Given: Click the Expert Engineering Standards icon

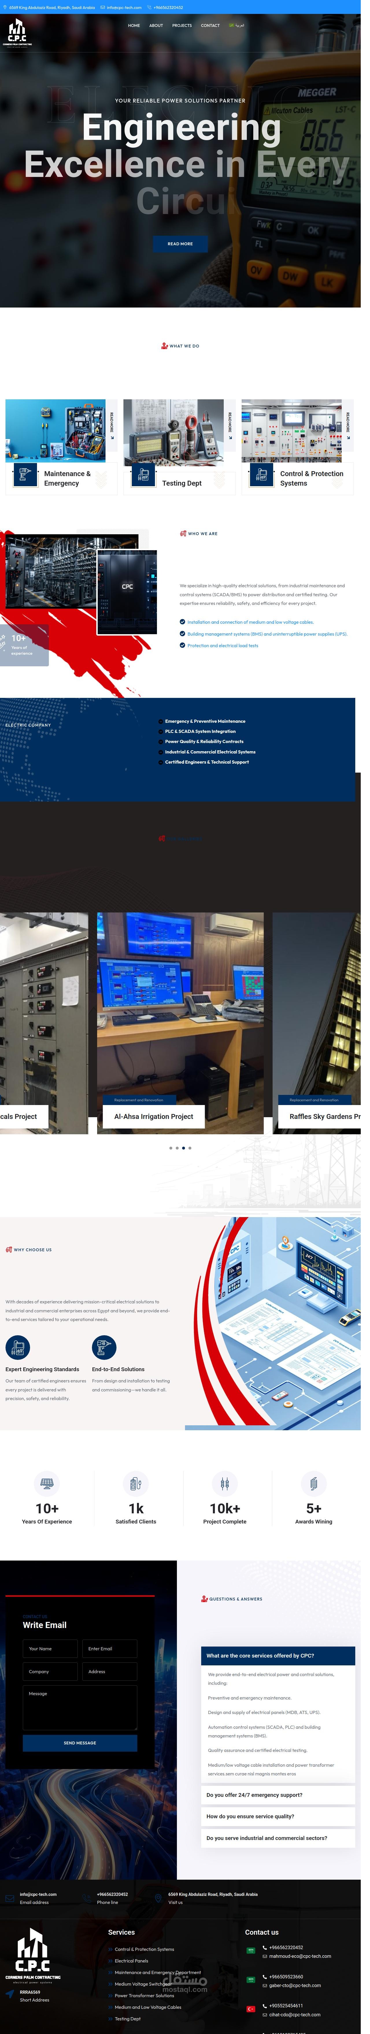Looking at the screenshot, I should [17, 1347].
